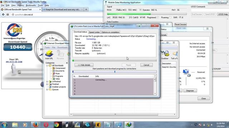229x128 pixels.
Task: Click the Pause button in download dialog
Action: coord(128,65)
